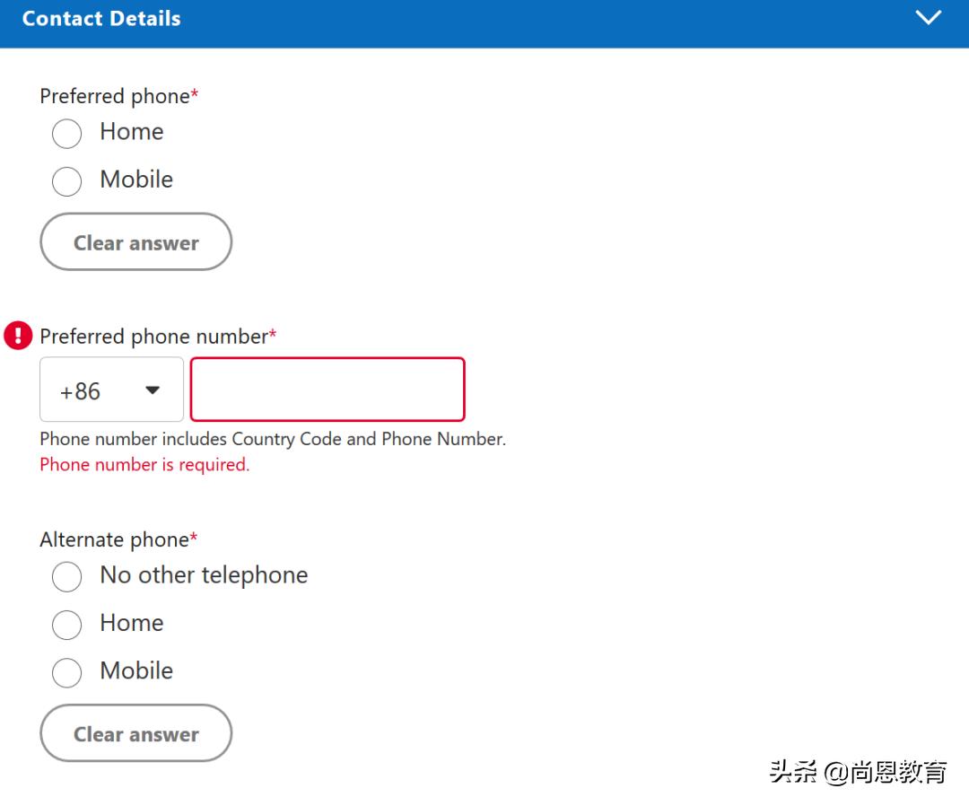The height and width of the screenshot is (806, 969).
Task: Click the black arrow beside +86
Action: pos(153,390)
